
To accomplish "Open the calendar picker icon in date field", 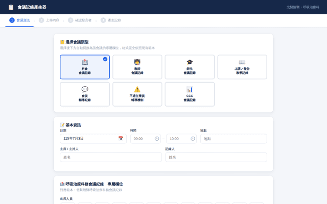I will tap(121, 138).
